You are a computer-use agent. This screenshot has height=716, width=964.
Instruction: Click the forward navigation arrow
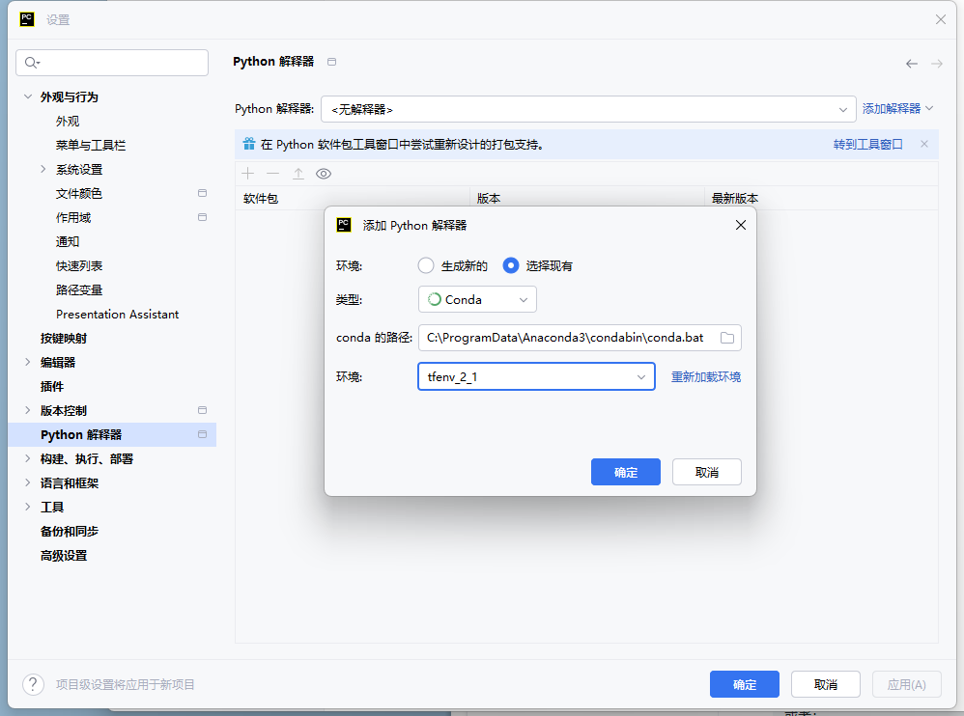pos(936,64)
